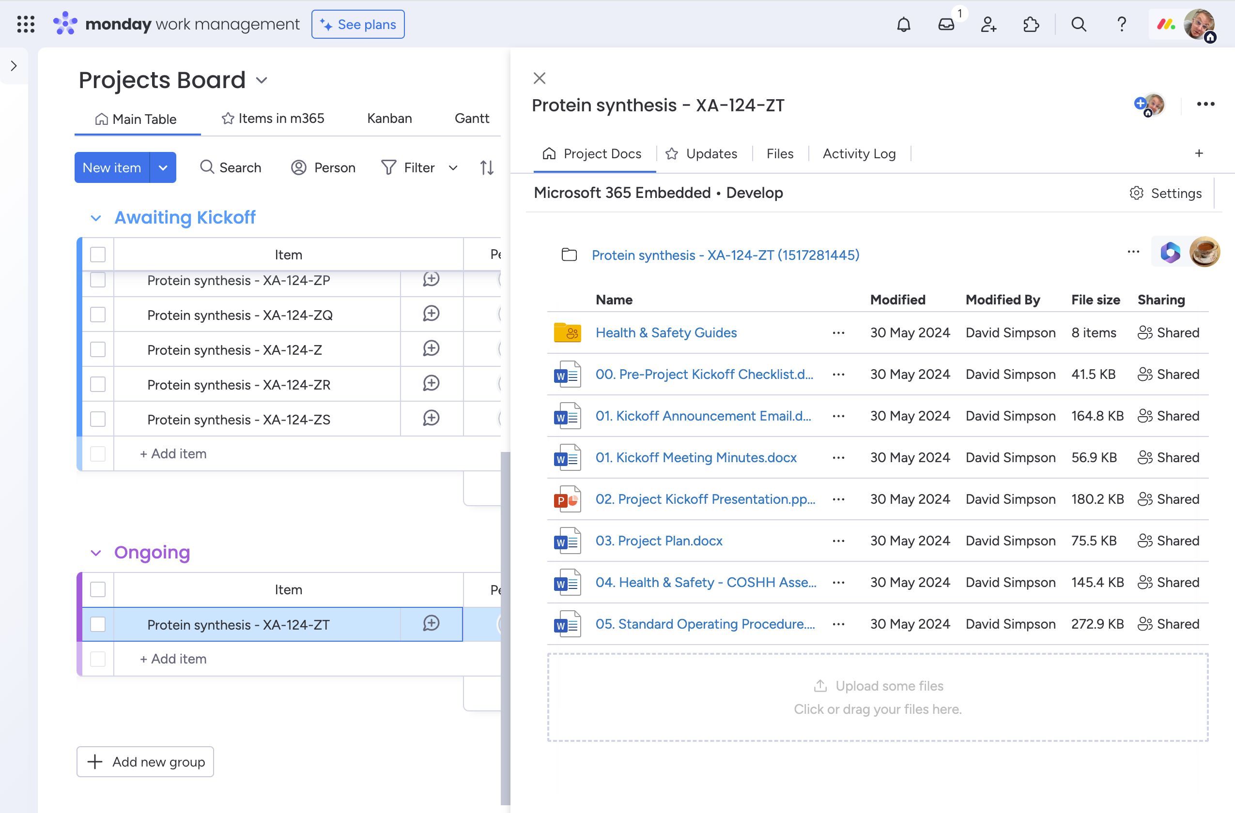The height and width of the screenshot is (813, 1235).
Task: Collapse the Awaiting Kickoff group
Action: coord(96,218)
